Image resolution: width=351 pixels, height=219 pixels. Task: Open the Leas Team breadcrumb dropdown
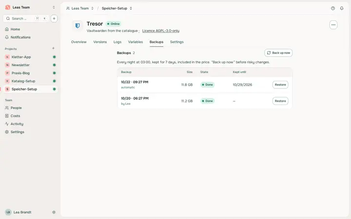click(92, 8)
